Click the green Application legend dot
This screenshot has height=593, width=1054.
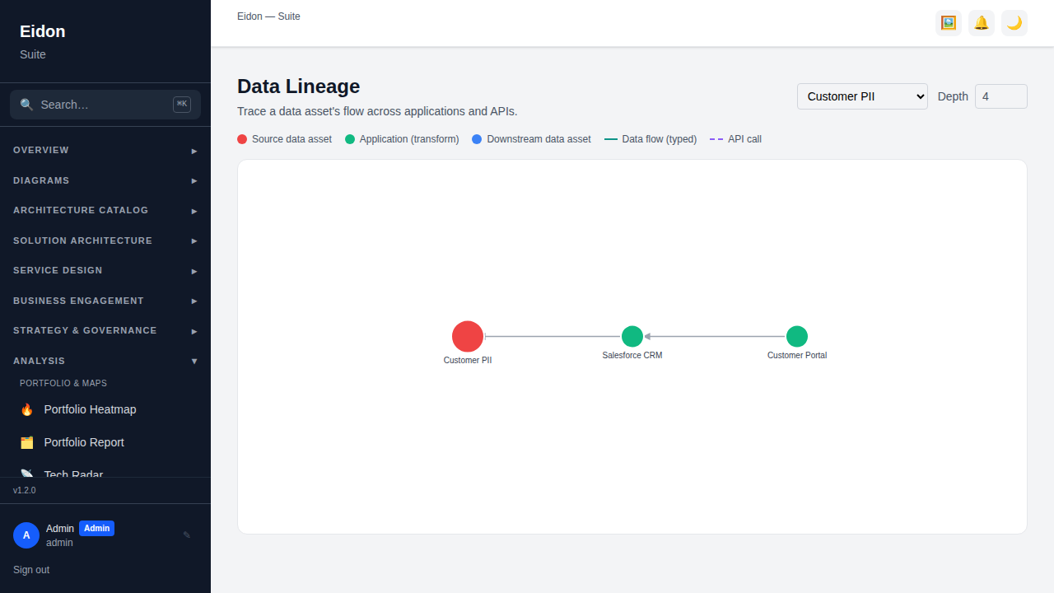(350, 139)
